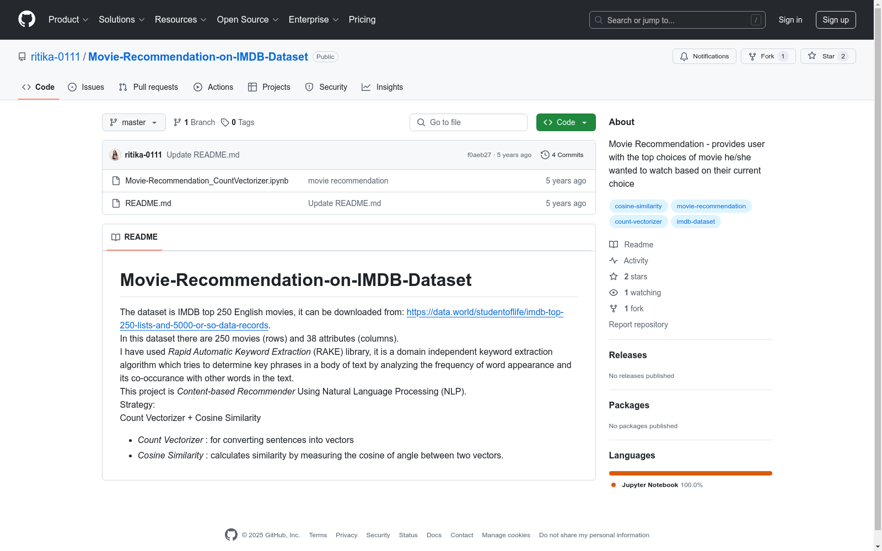Screen dimensions: 882x551
Task: Click the orange Jupyter Notebook language bar
Action: 690,473
